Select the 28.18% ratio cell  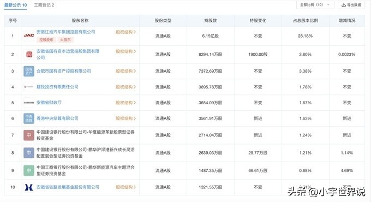pos(305,36)
